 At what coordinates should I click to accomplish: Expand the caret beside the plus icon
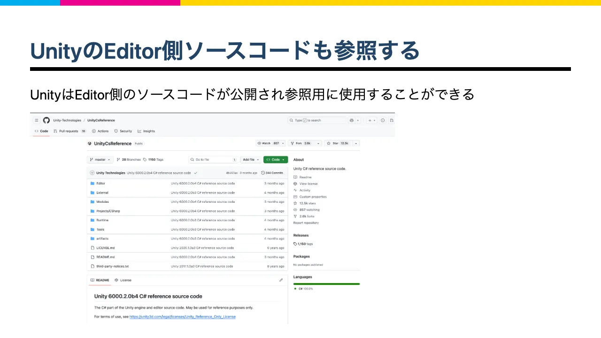click(375, 120)
